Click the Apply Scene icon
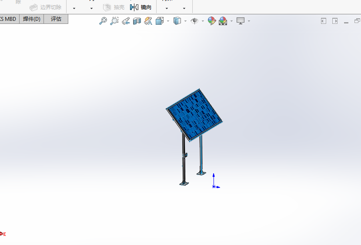 (x=223, y=21)
